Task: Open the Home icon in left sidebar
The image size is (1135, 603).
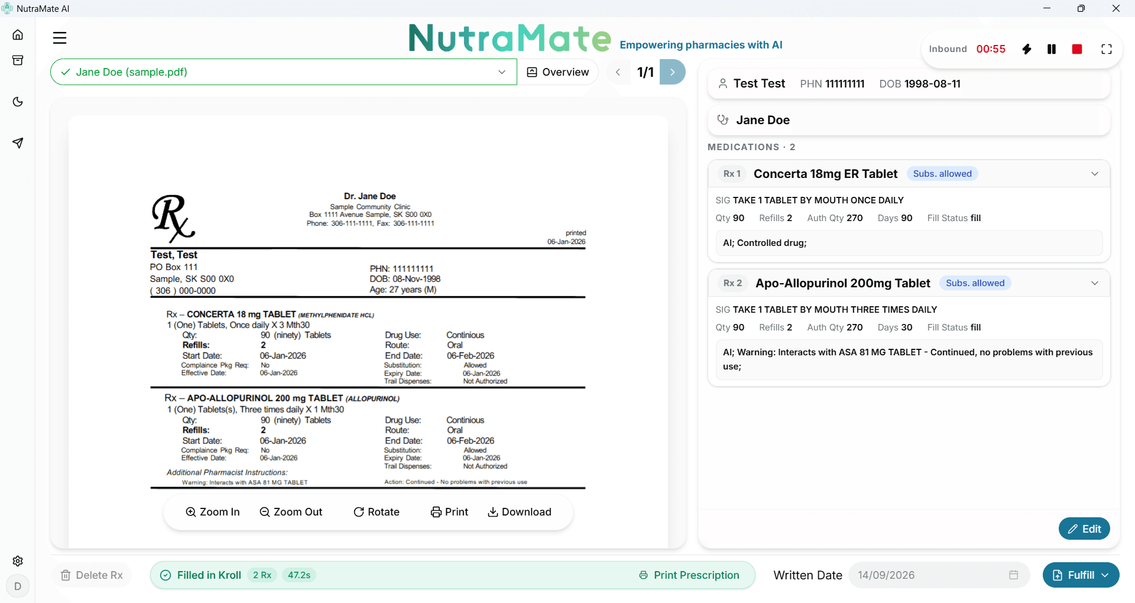Action: 18,35
